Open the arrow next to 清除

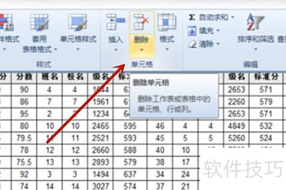pyautogui.click(x=218, y=44)
